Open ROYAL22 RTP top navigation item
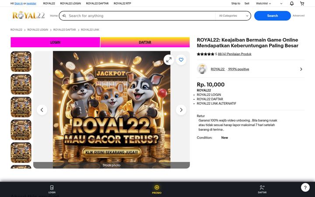The width and height of the screenshot is (315, 197). coord(122,4)
